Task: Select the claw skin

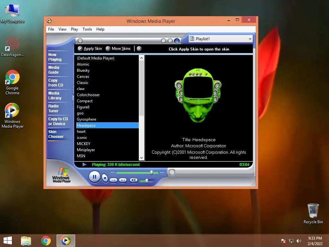Action: (107, 89)
